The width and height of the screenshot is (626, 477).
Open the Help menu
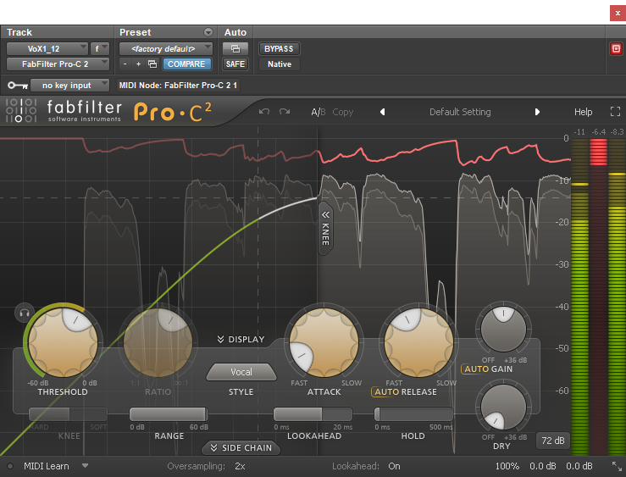click(x=584, y=112)
